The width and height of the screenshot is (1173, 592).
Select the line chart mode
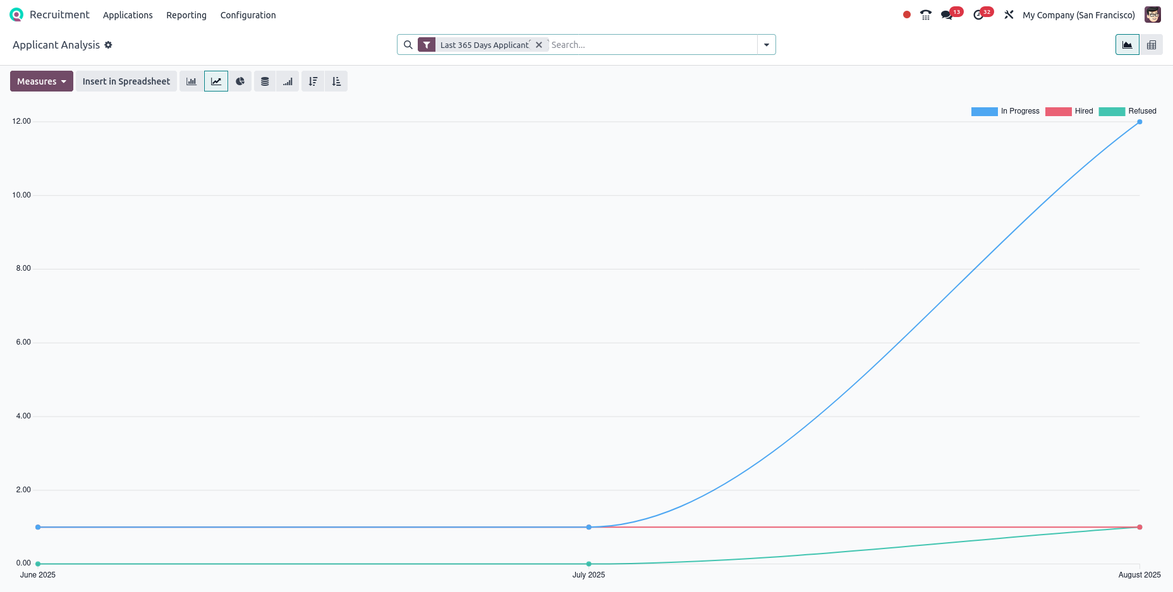click(x=216, y=81)
